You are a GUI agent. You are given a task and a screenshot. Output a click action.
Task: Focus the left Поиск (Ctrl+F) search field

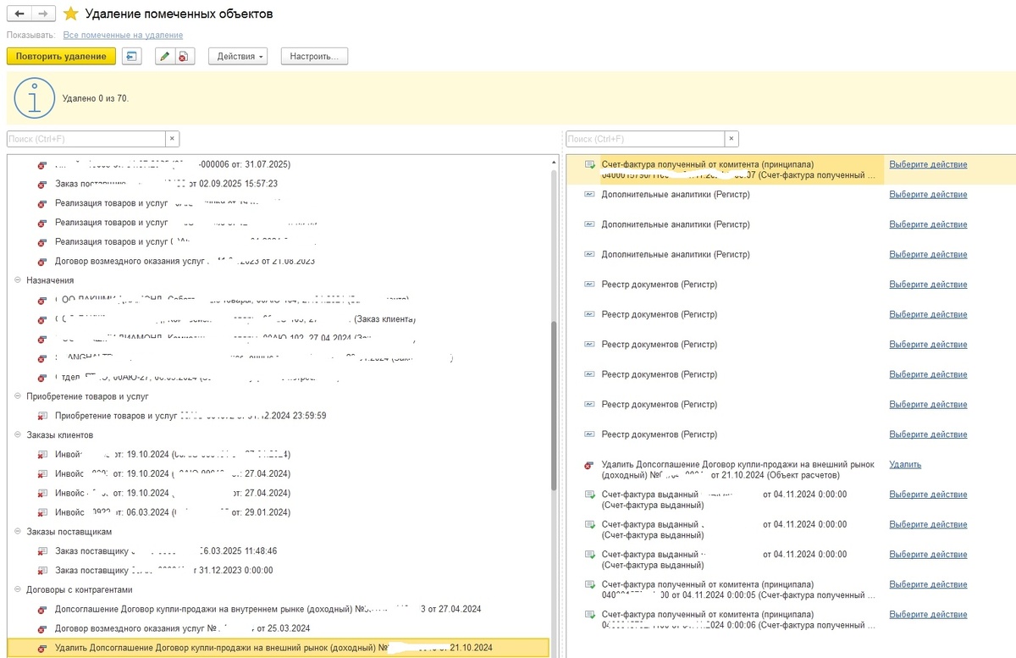coord(86,139)
